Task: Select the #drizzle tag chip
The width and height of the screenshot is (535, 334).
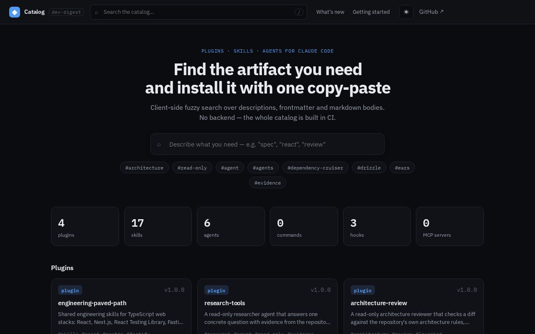Action: click(x=369, y=167)
